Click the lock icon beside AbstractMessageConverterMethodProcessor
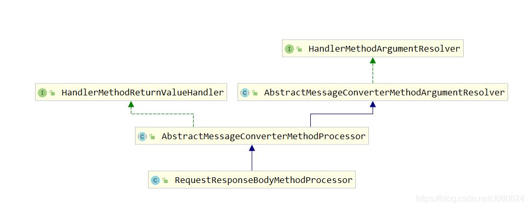This screenshot has width=529, height=208. pyautogui.click(x=152, y=137)
